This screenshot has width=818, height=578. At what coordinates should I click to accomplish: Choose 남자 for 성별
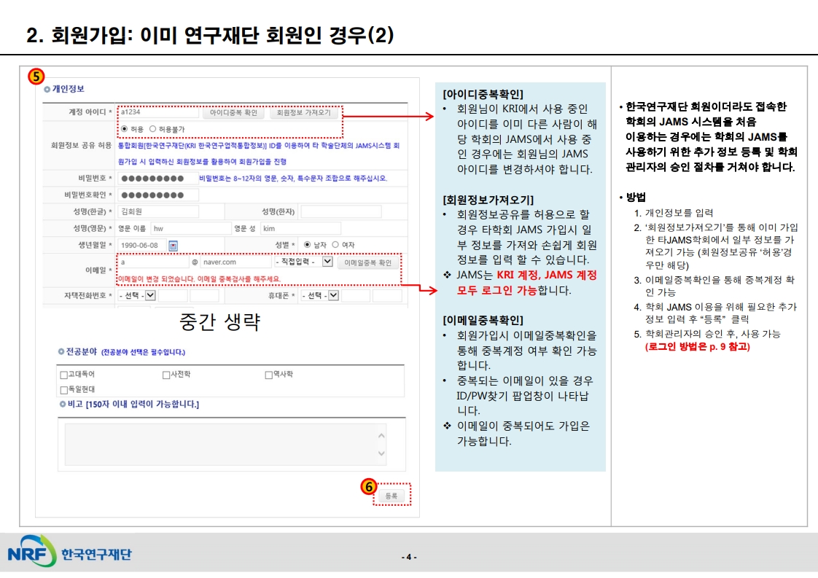(x=307, y=245)
